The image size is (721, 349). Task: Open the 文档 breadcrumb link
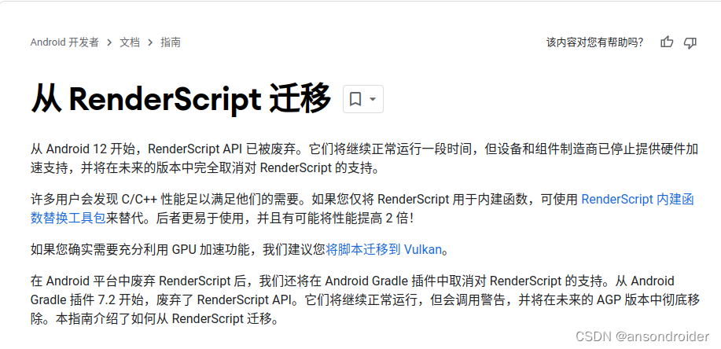point(130,42)
